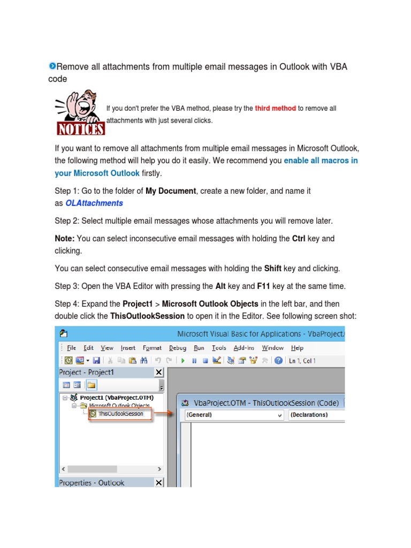This screenshot has height=548, width=411.
Task: Click the Cut scissors icon
Action: [110, 360]
